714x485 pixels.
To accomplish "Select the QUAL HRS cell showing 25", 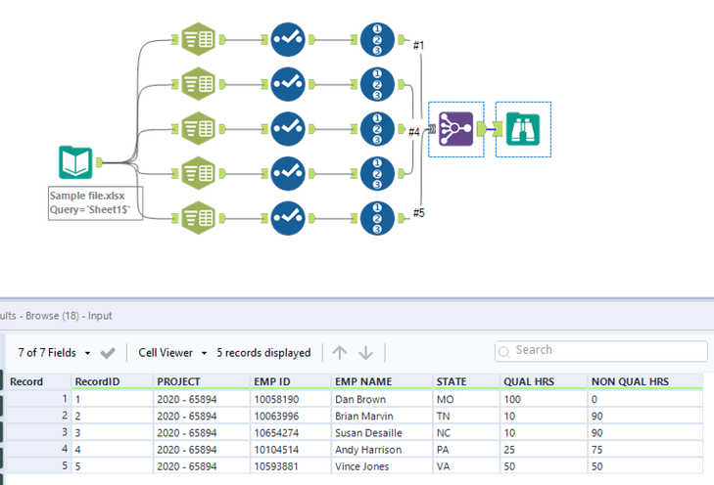I will tap(544, 450).
